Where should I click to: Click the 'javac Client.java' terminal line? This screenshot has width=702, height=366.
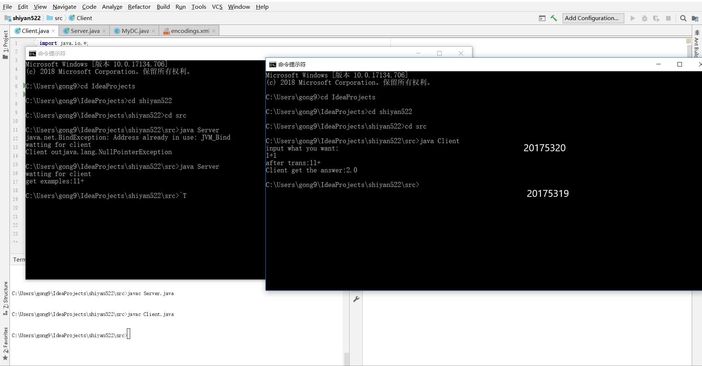(151, 314)
